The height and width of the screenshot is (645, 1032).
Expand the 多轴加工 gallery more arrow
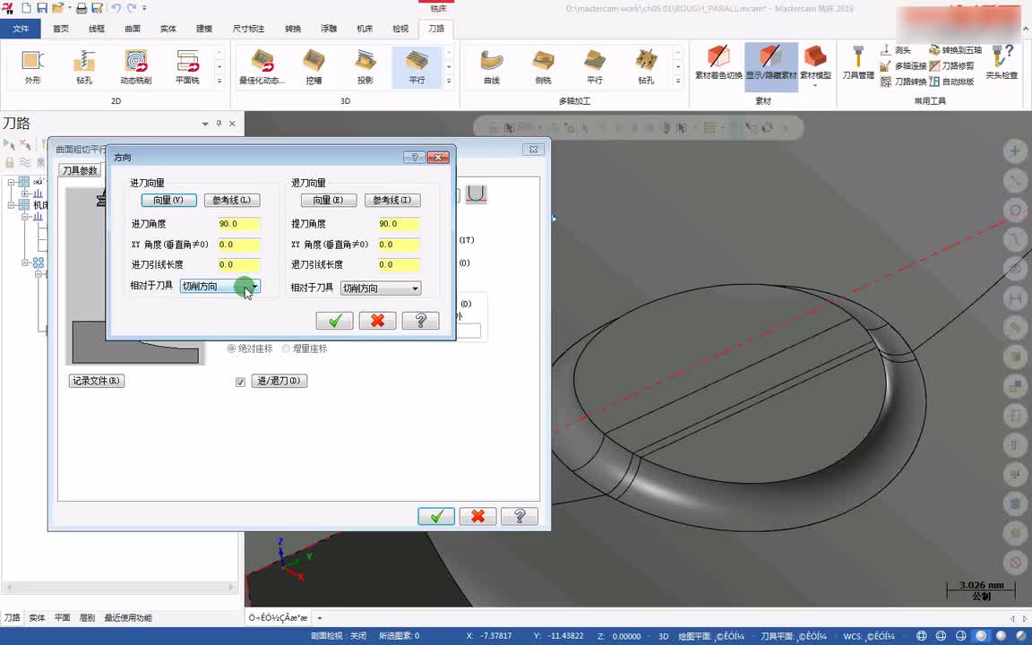pos(678,81)
